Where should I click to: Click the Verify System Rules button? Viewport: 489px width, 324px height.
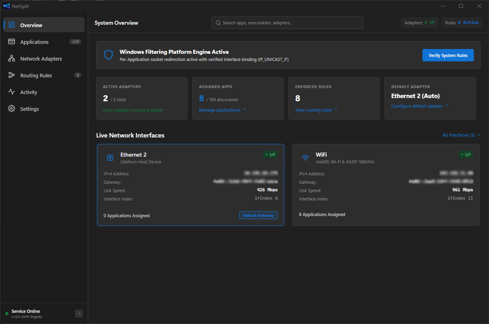coord(448,55)
